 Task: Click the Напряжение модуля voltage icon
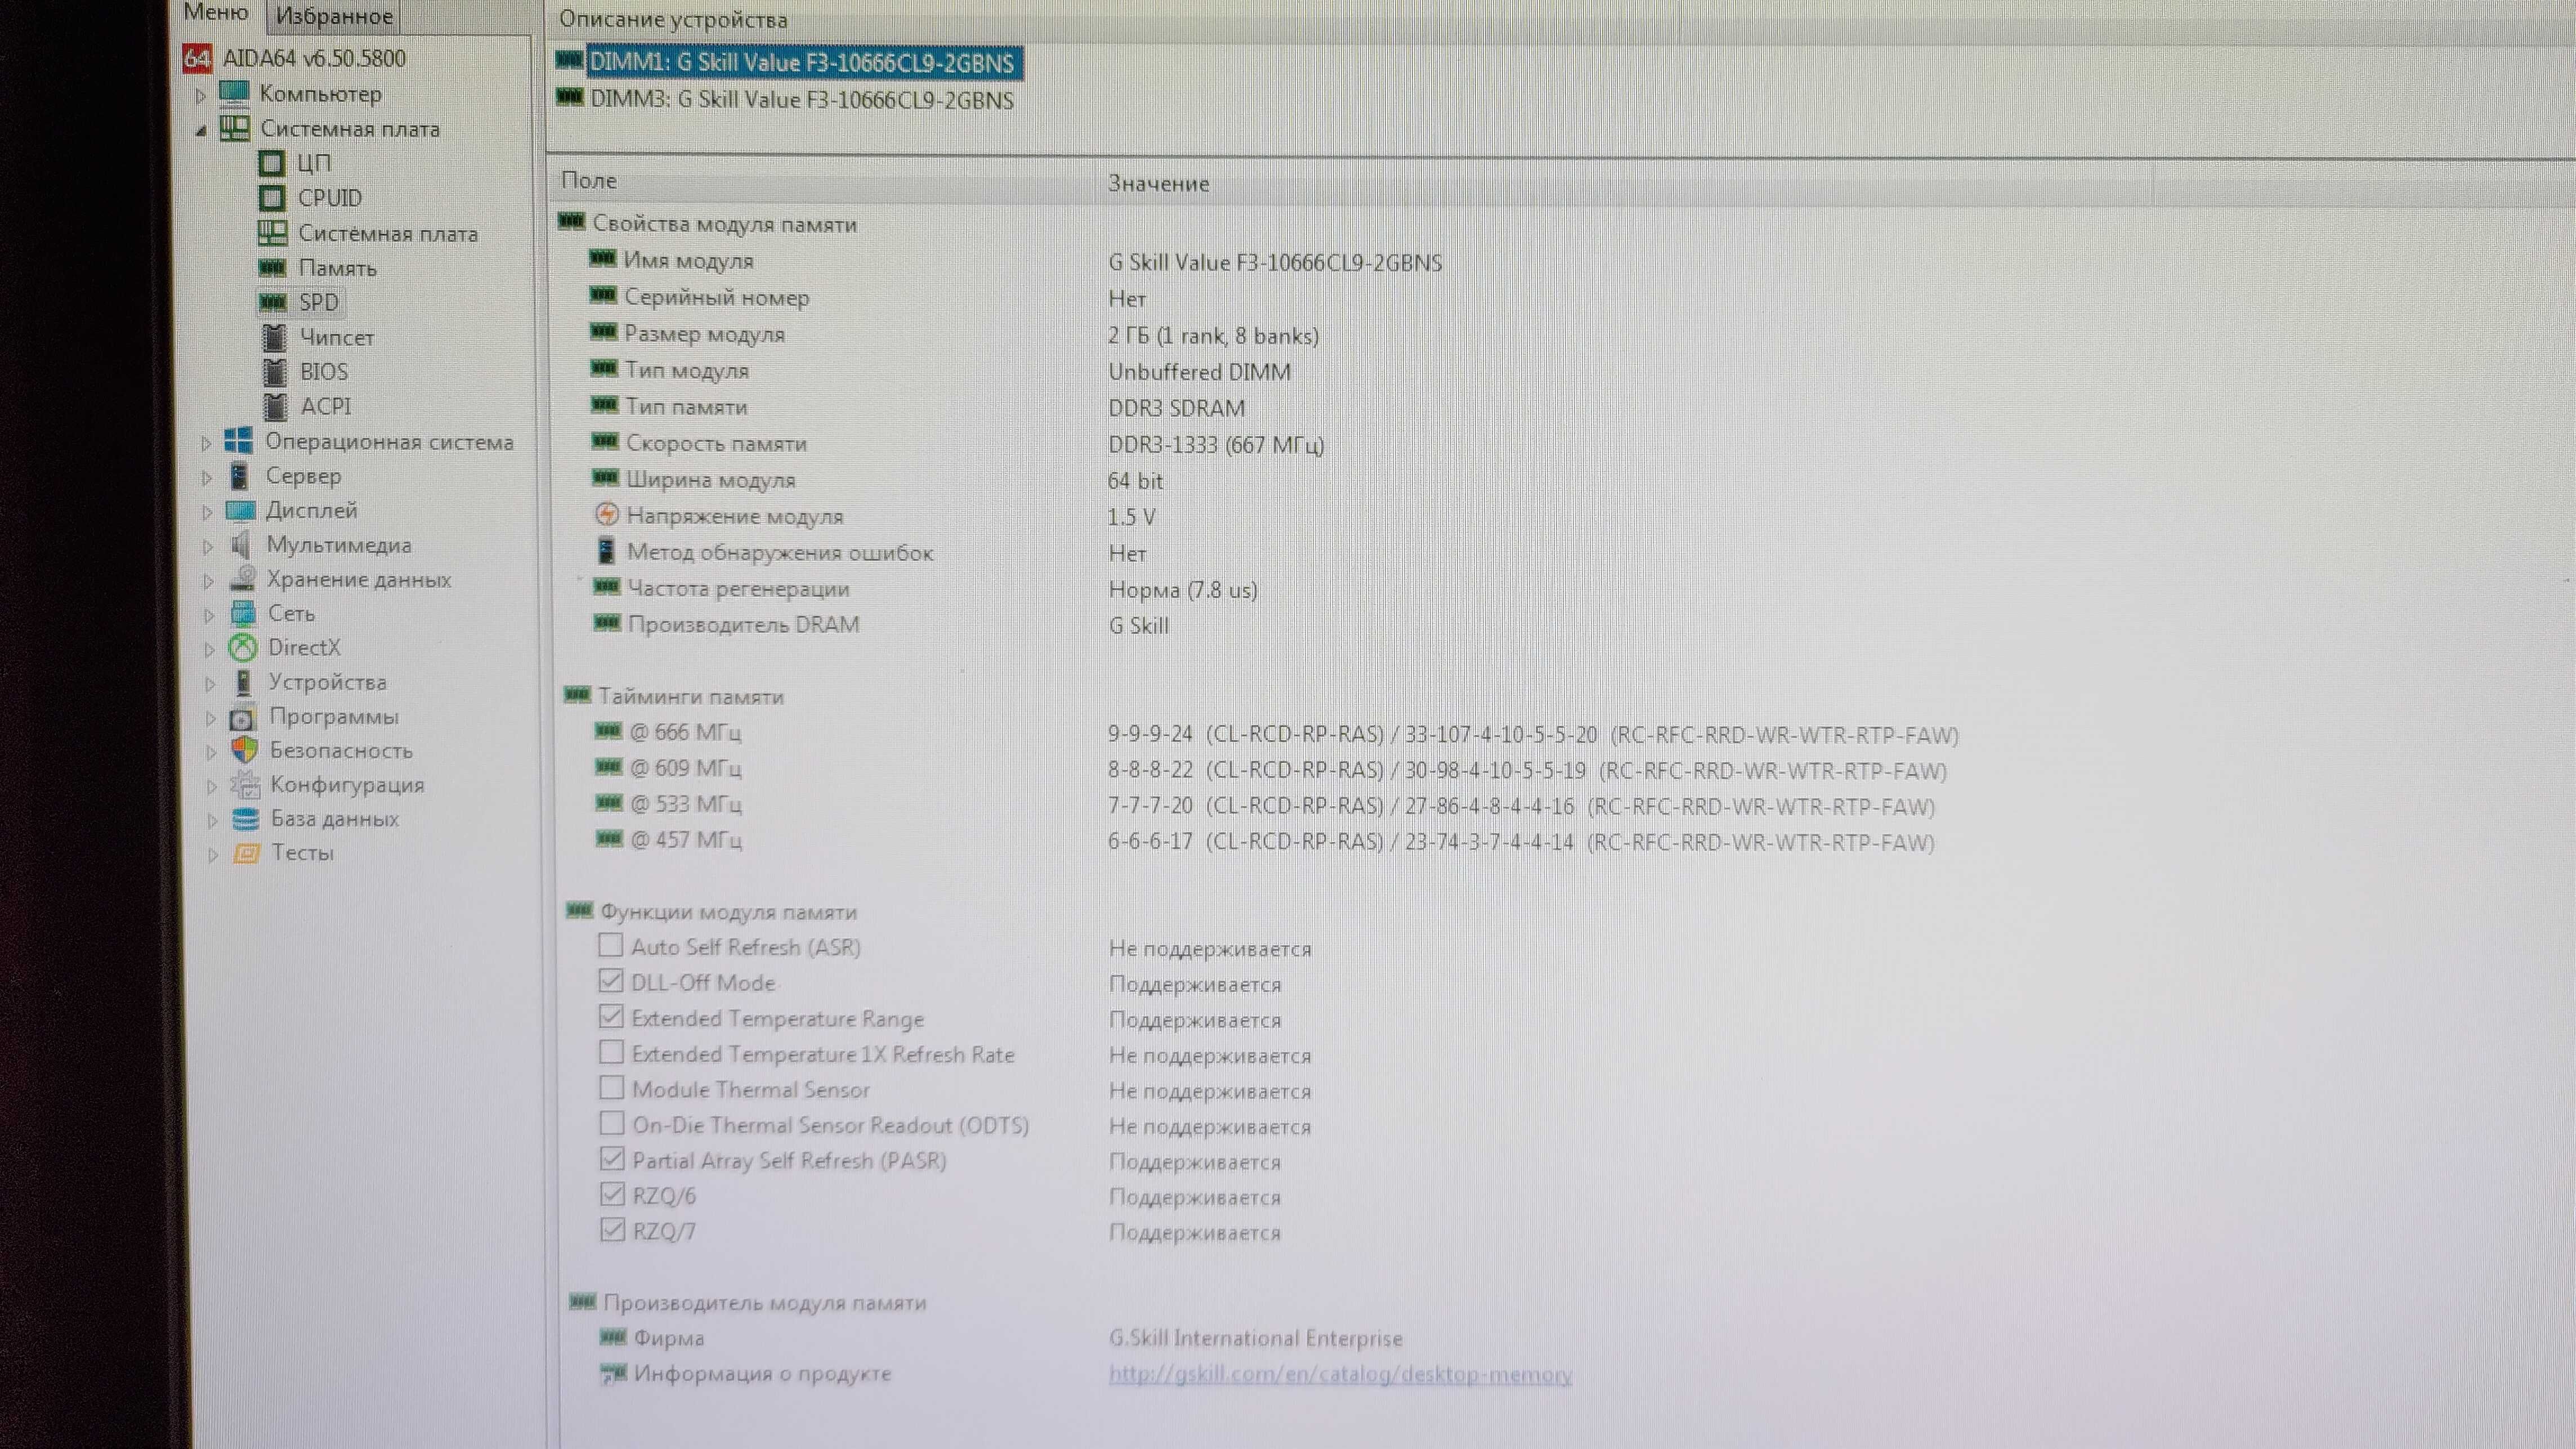pos(606,515)
